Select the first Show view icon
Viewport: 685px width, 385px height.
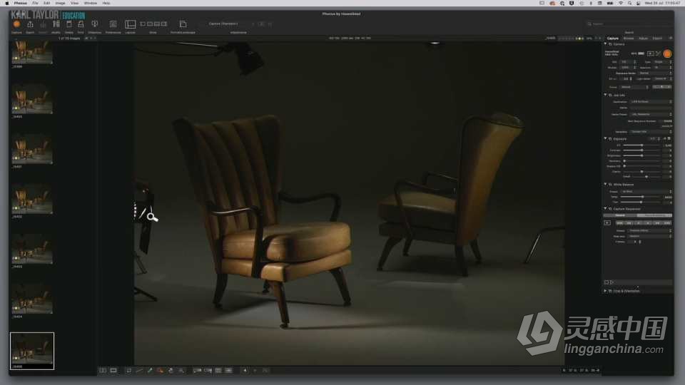click(143, 24)
